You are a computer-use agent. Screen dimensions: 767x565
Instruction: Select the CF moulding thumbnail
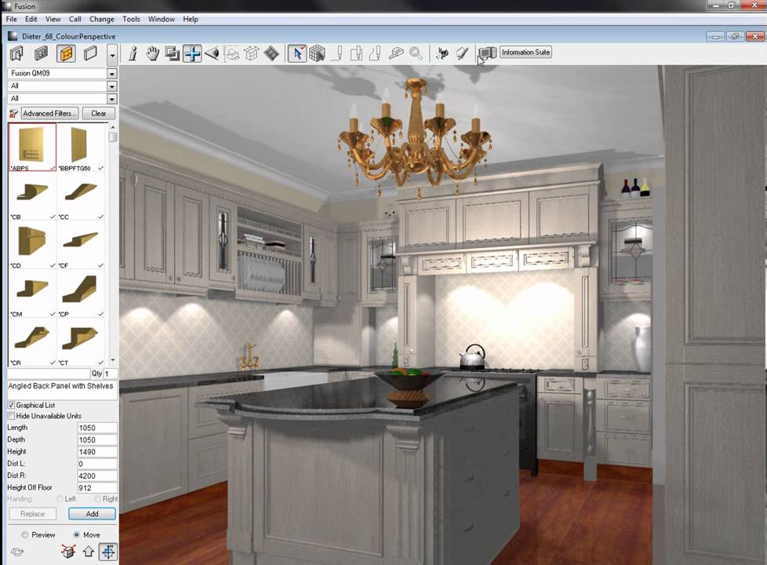pos(82,245)
